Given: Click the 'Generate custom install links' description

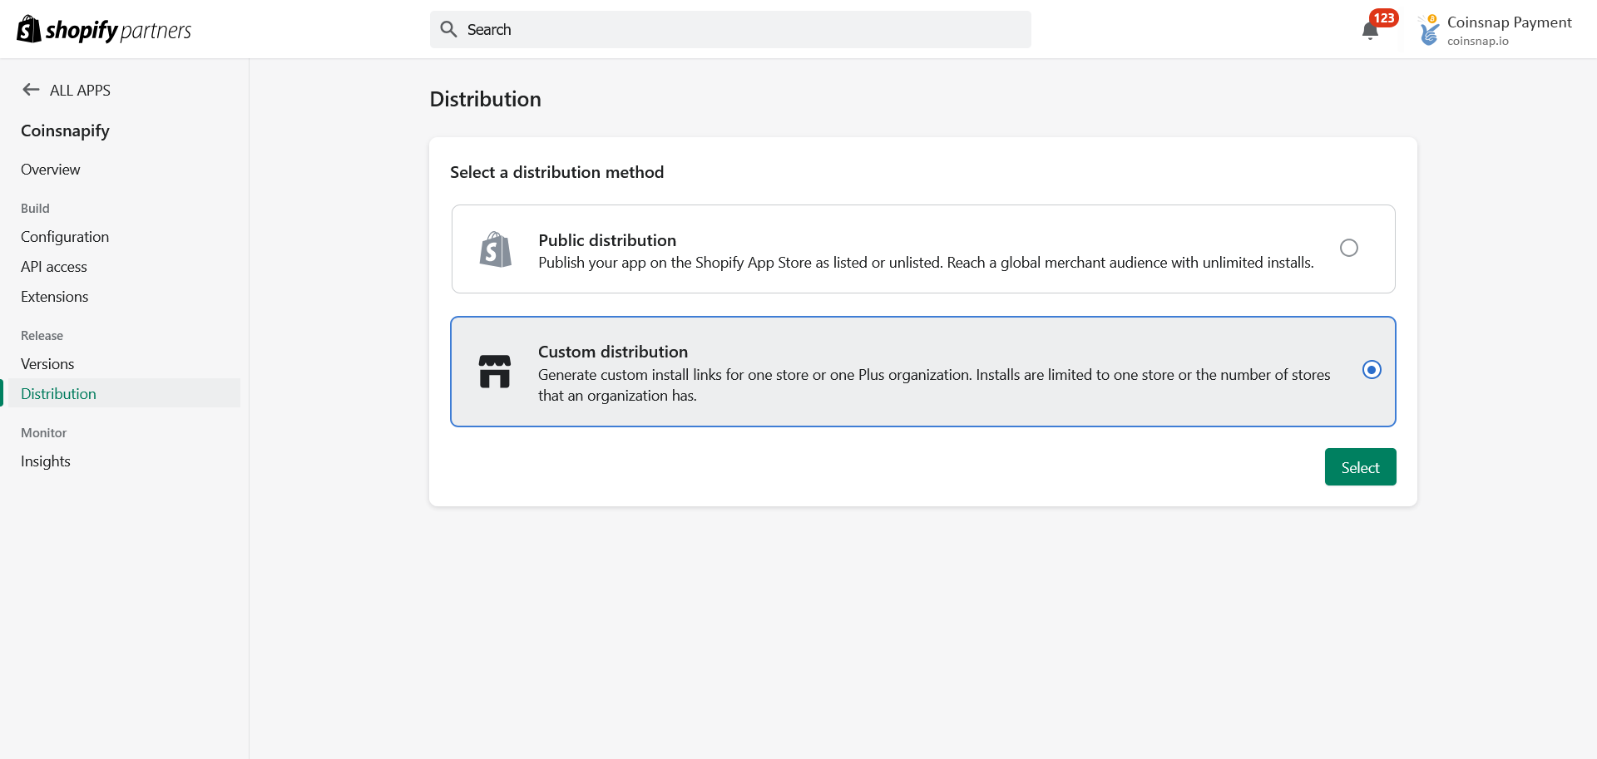Looking at the screenshot, I should pyautogui.click(x=934, y=385).
